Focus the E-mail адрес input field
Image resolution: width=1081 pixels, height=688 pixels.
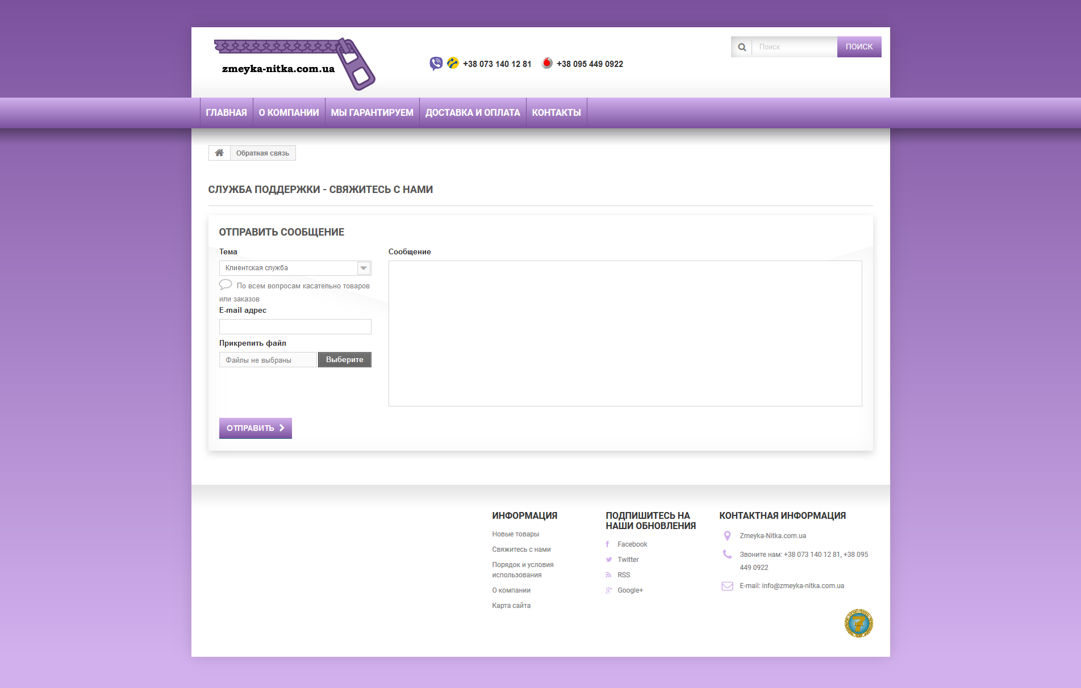point(295,326)
